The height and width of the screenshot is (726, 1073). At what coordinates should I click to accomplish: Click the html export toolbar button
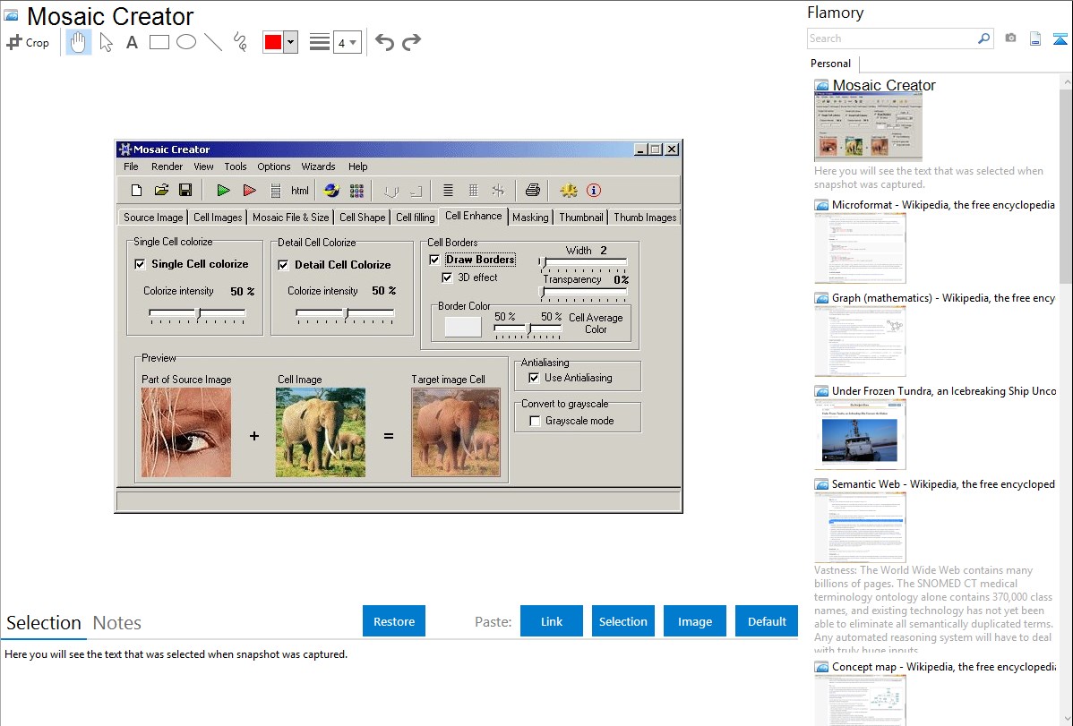coord(300,191)
